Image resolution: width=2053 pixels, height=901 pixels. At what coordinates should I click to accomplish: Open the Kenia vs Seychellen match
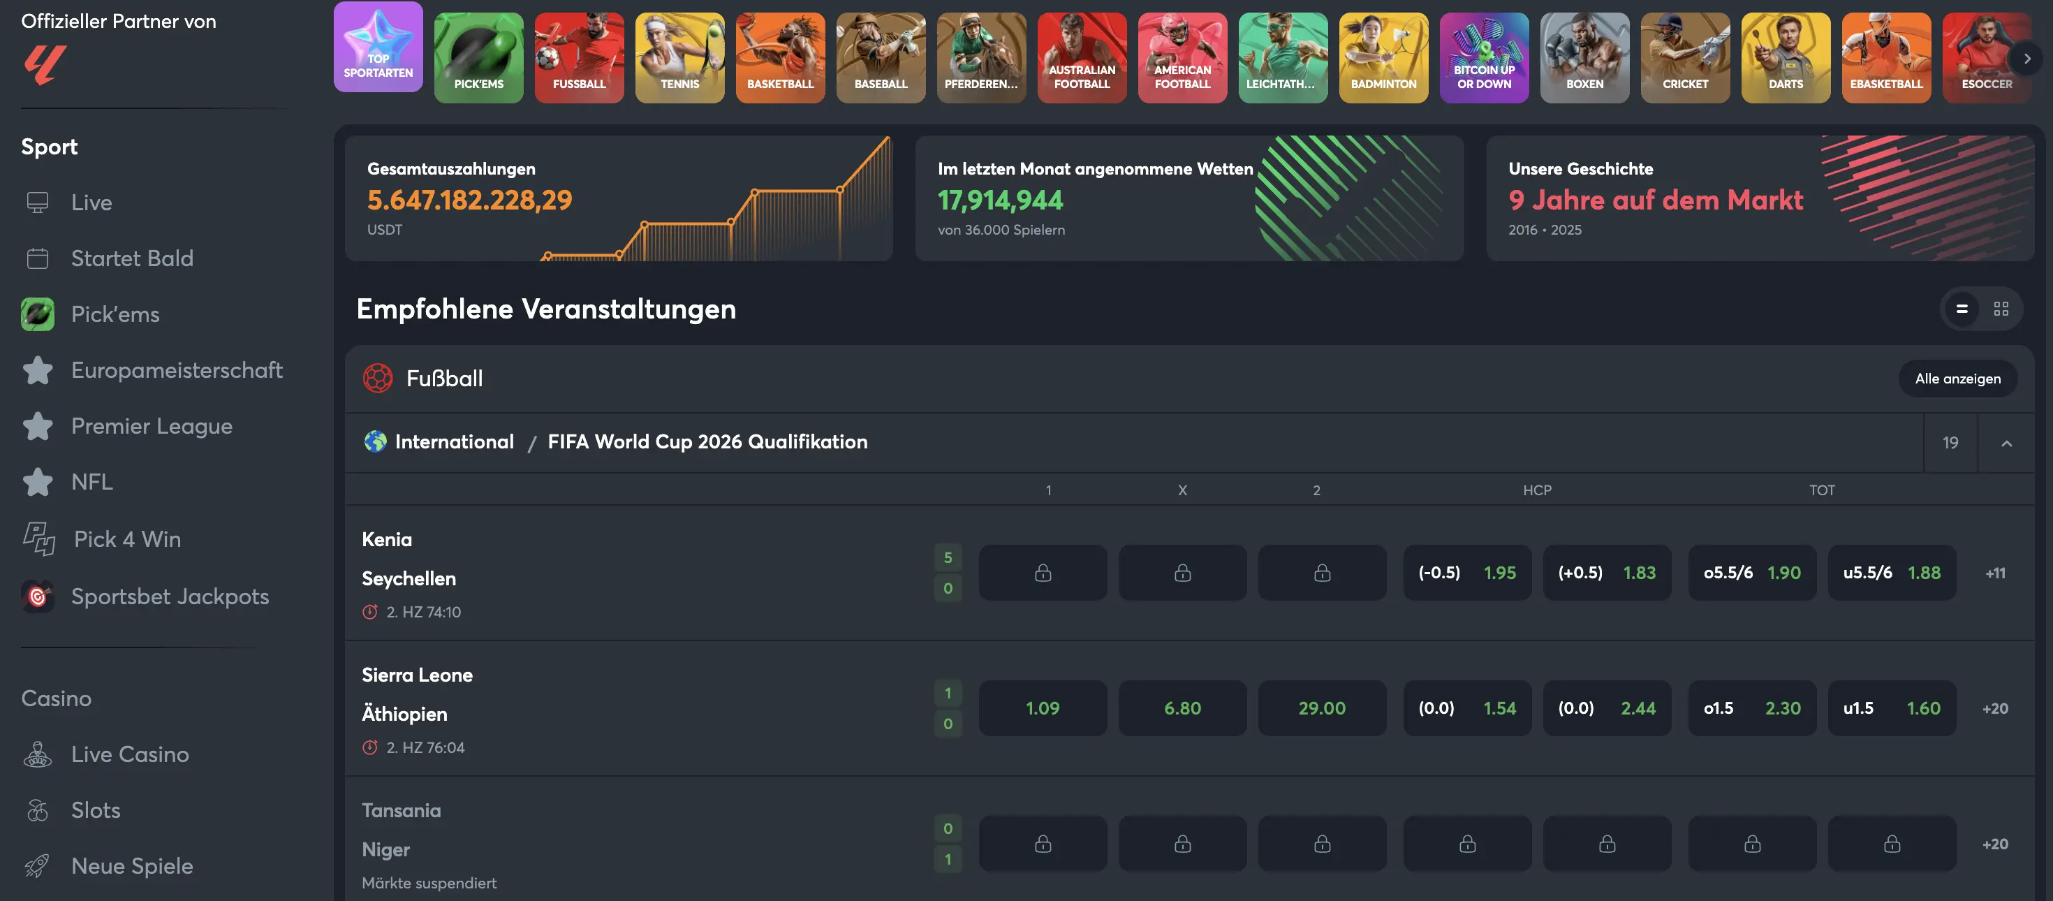click(408, 559)
